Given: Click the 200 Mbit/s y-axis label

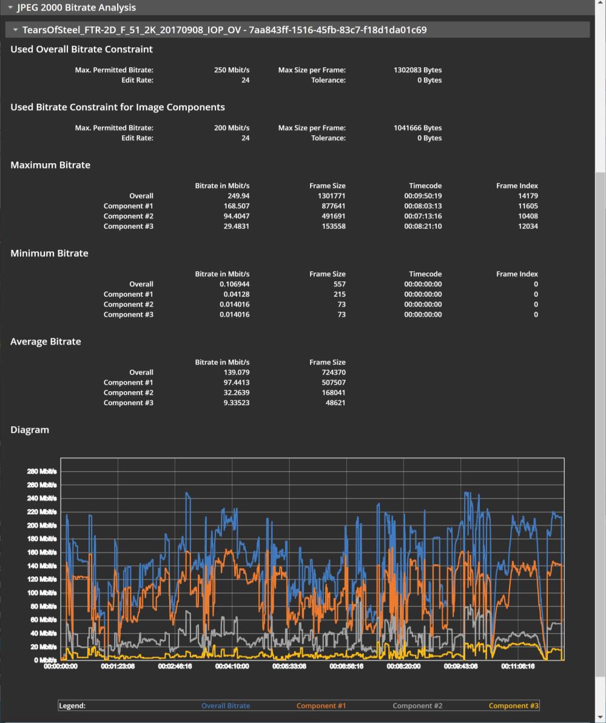Looking at the screenshot, I should point(41,525).
